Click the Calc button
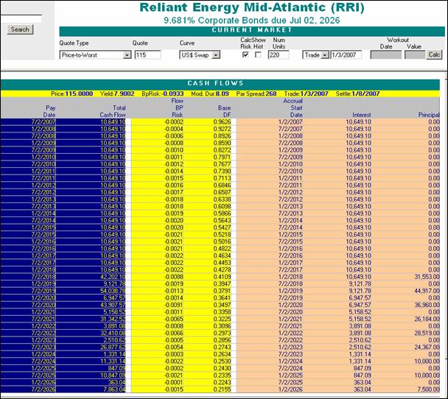This screenshot has width=448, height=399. (x=434, y=54)
